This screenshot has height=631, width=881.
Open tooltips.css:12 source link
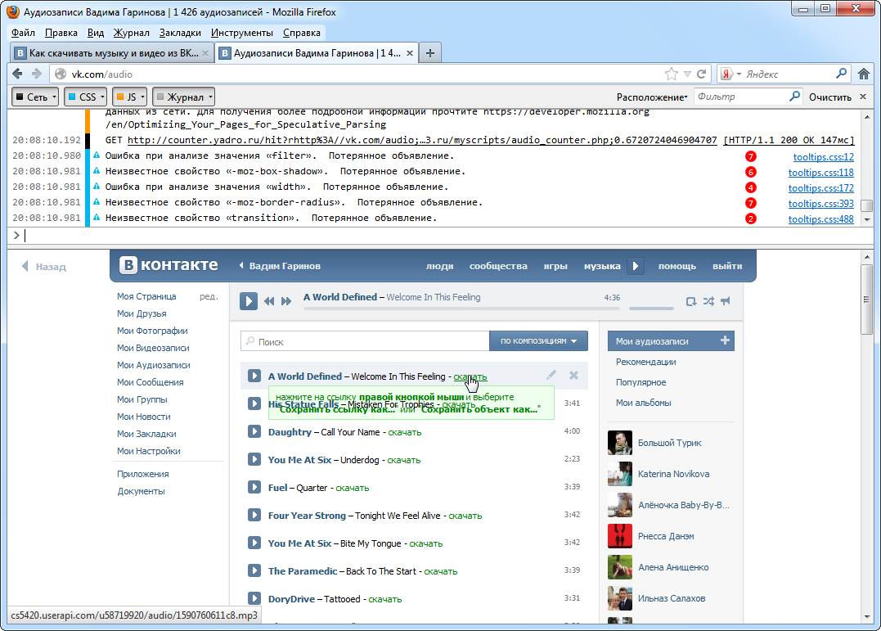823,157
